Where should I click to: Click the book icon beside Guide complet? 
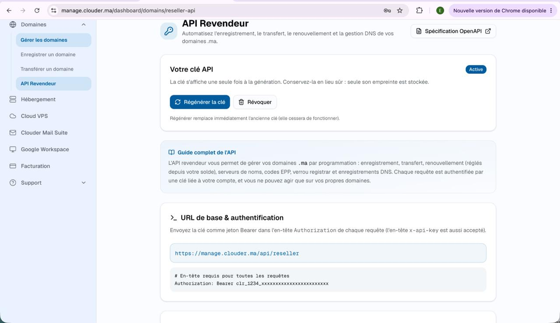[x=171, y=152]
